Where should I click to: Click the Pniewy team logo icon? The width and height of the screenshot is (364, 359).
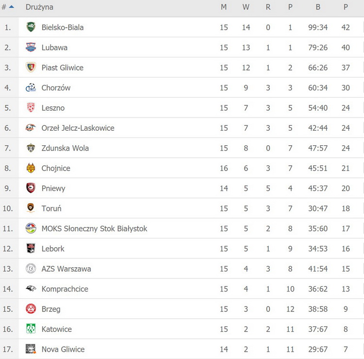[31, 188]
